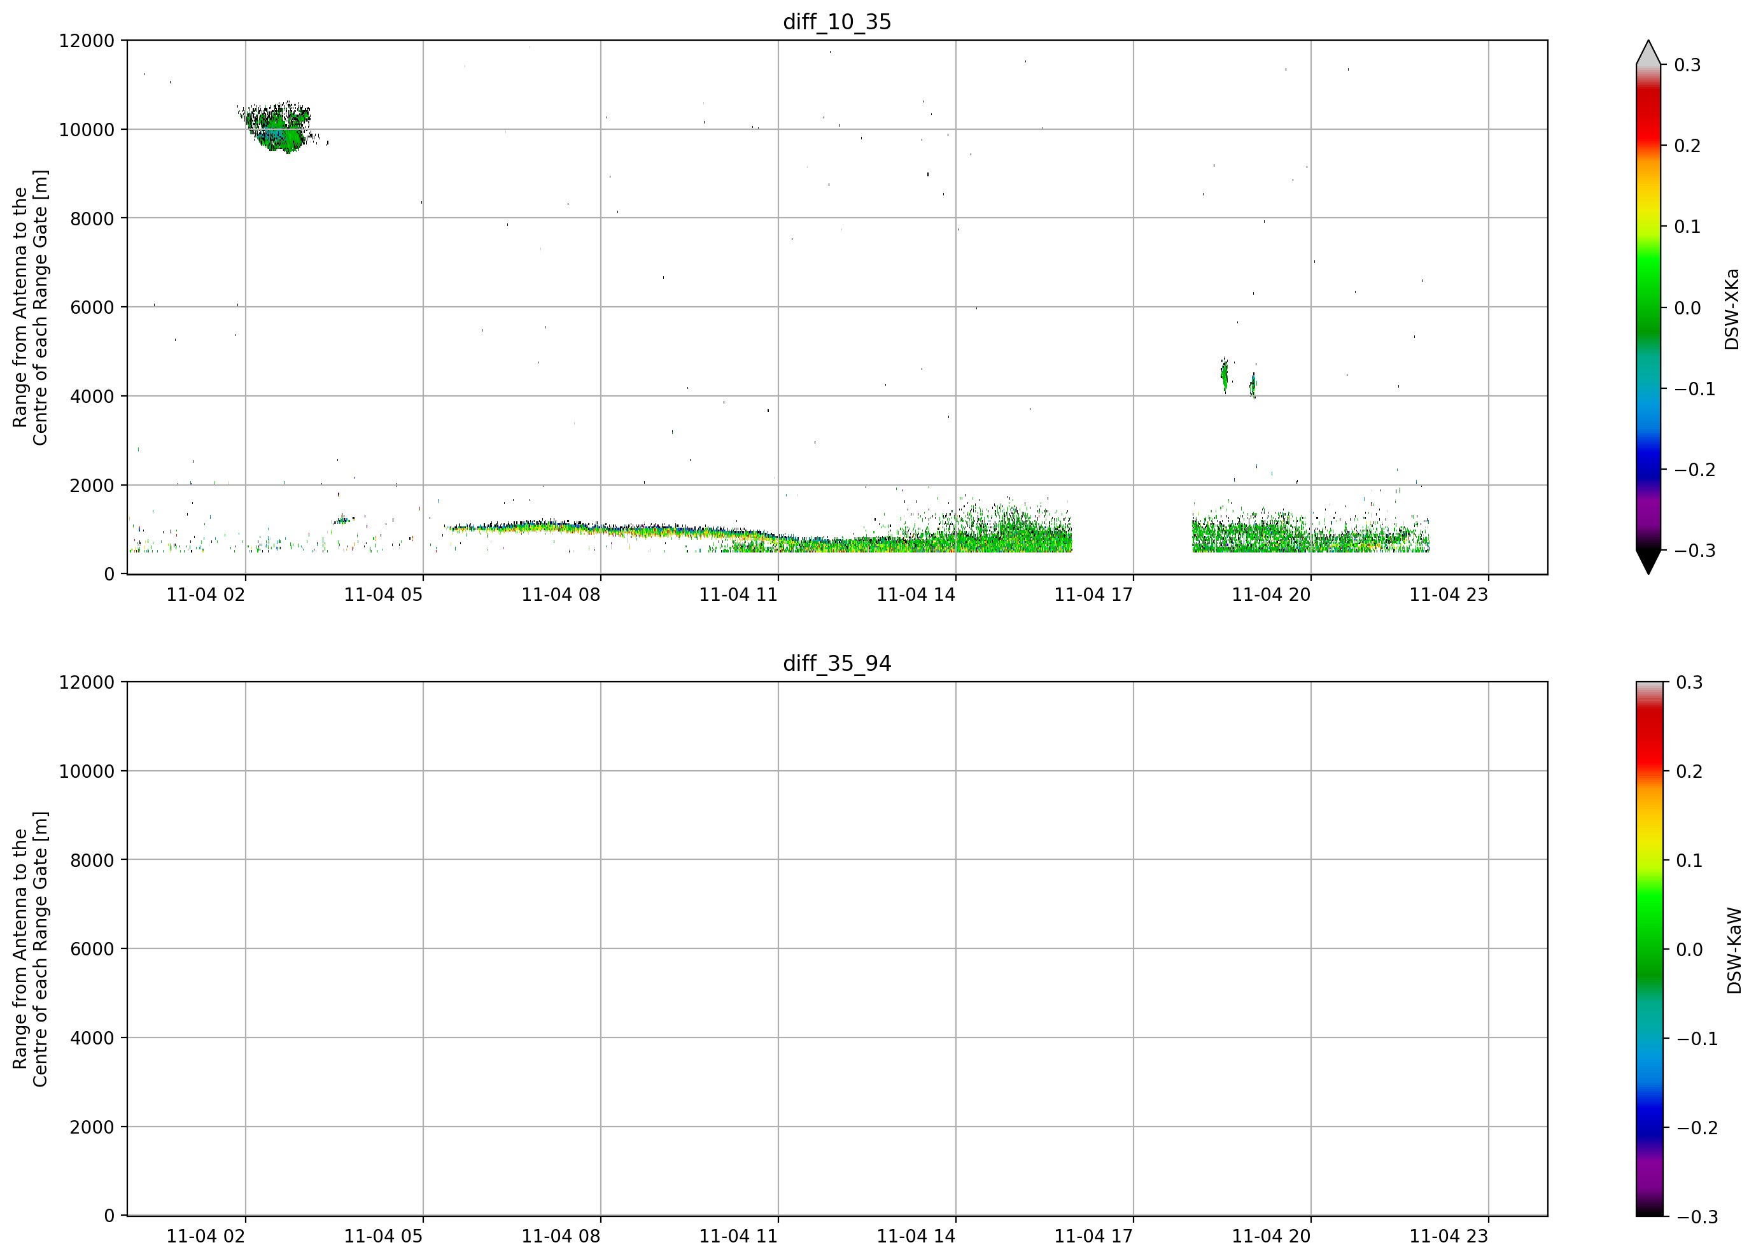The image size is (1756, 1259).
Task: Click '11-04 14' x-tick under diff_10_35 plot
Action: point(916,594)
